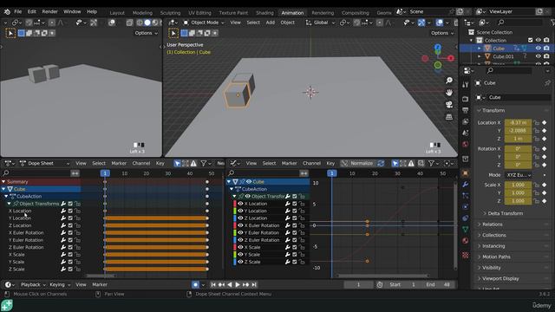
Task: Switch to the Shading workspace tab
Action: tap(264, 12)
